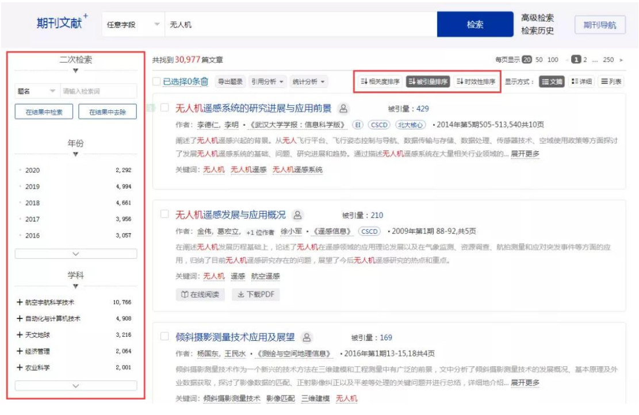This screenshot has height=415, width=639.
Task: Click the 请输入检索词 secondary search field
Action: pyautogui.click(x=98, y=91)
